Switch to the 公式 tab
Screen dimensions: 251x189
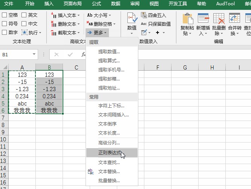pyautogui.click(x=96, y=4)
